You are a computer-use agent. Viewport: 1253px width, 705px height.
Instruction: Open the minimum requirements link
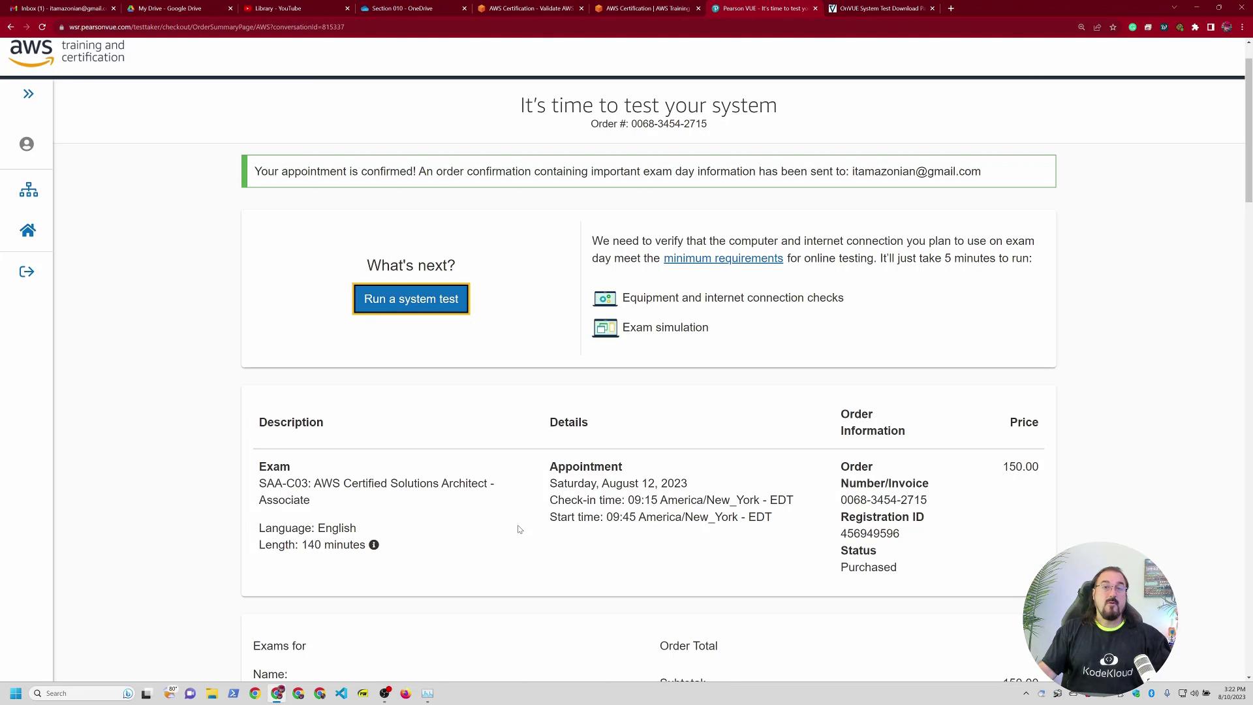[723, 258]
